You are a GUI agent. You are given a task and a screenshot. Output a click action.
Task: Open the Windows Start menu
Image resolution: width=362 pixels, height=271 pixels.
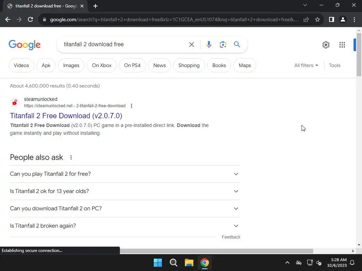pyautogui.click(x=158, y=263)
